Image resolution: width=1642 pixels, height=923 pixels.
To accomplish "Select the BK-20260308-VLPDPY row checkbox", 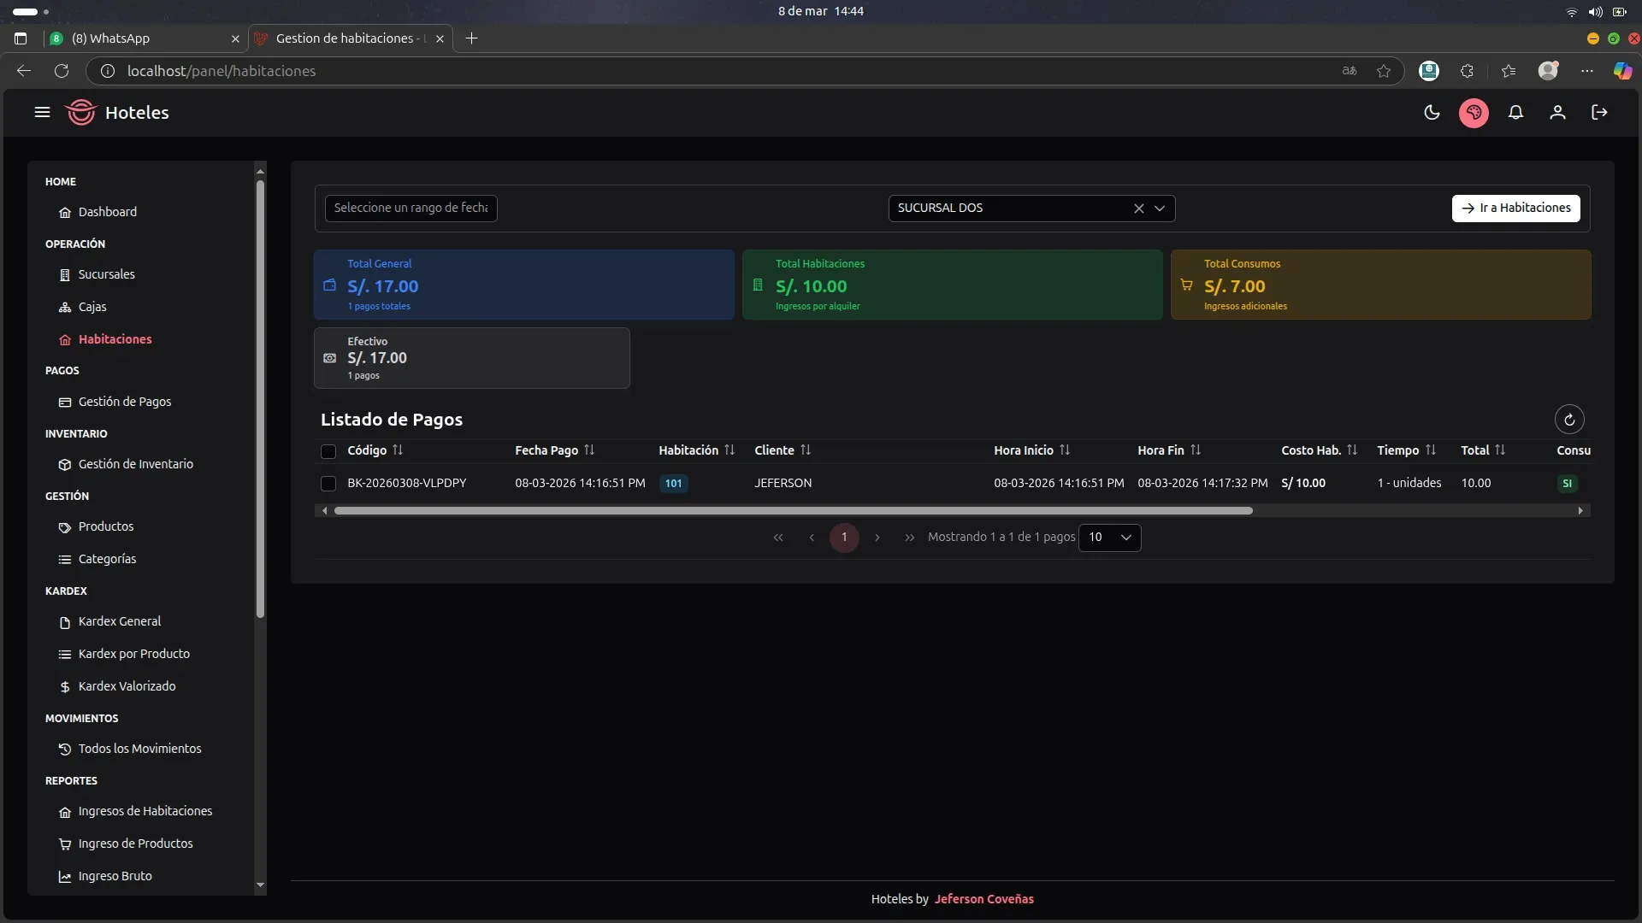I will [328, 484].
